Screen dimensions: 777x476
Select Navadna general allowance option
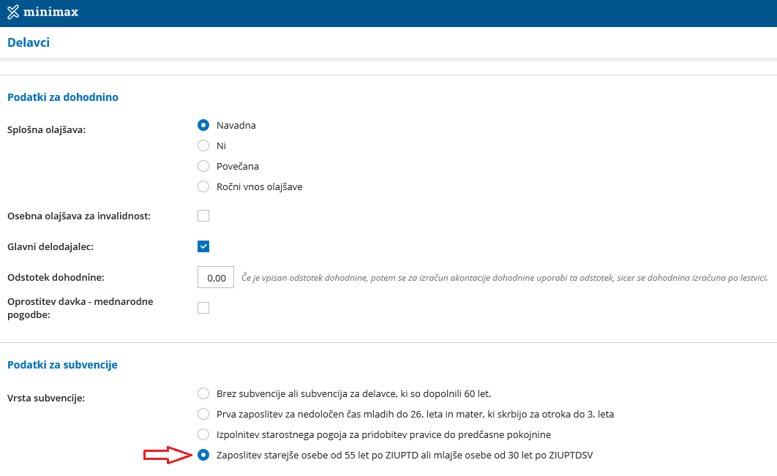coord(203,125)
